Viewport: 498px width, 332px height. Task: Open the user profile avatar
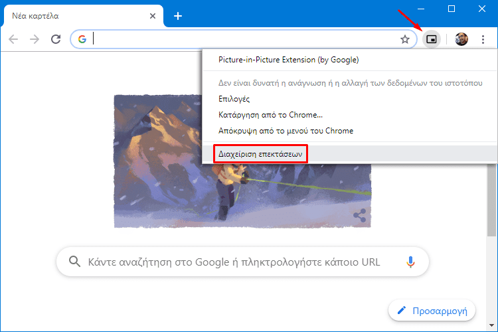[461, 39]
